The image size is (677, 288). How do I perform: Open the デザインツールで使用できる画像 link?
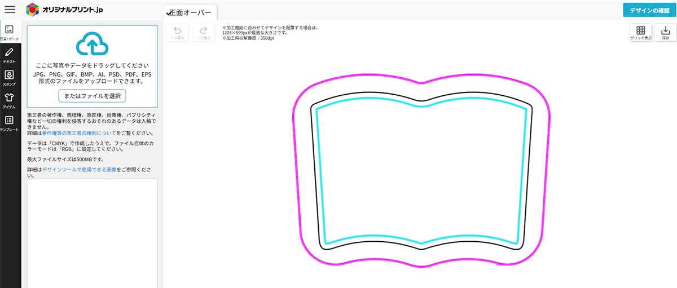pos(79,169)
